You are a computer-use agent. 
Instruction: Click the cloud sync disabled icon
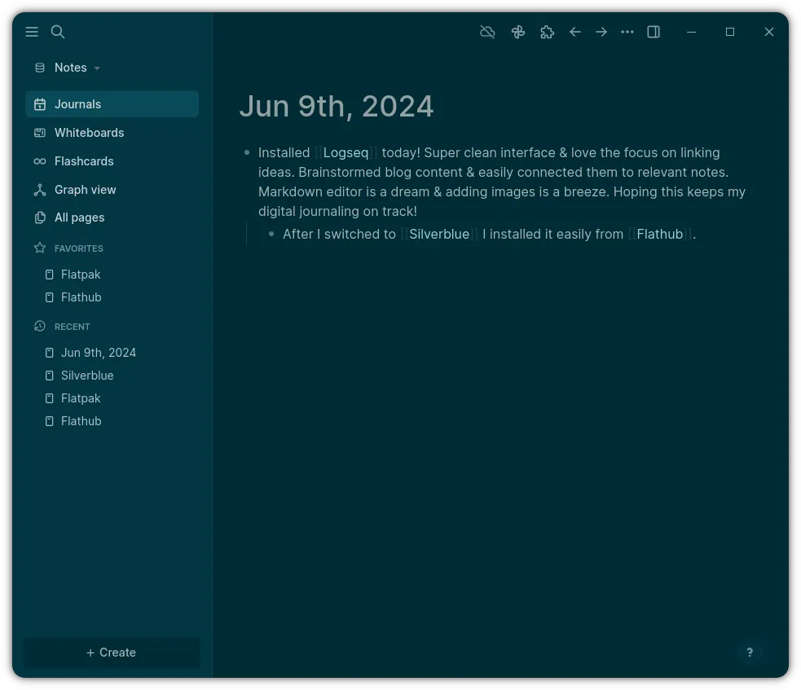tap(487, 32)
